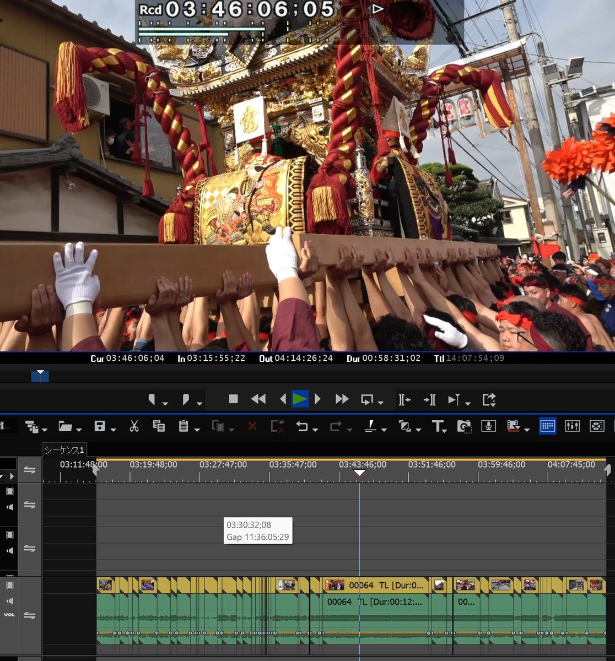This screenshot has height=661, width=615.
Task: Toggle the VOL button on bottom track
Action: [x=9, y=614]
